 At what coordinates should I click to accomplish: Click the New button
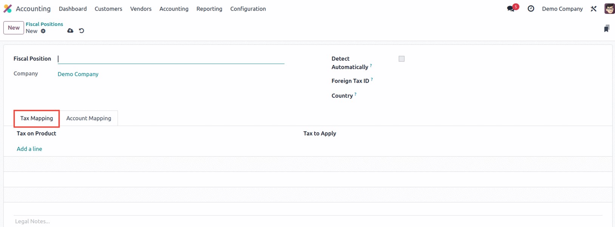[14, 28]
